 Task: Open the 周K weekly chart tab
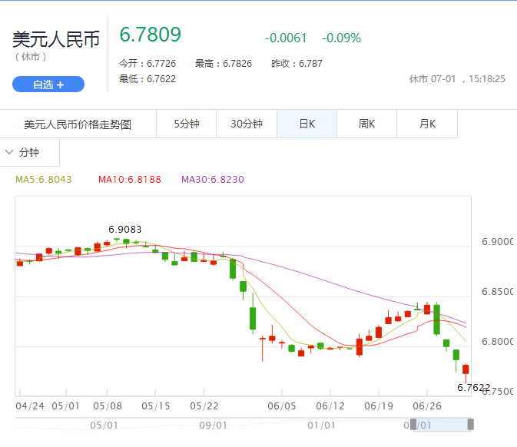[x=366, y=124]
